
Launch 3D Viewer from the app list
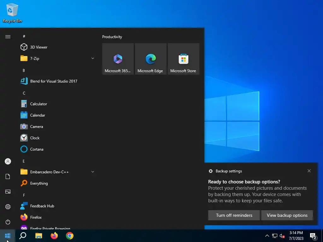point(57,47)
